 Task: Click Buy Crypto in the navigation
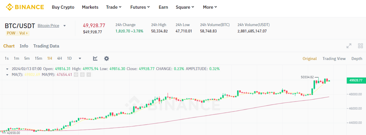pos(63,7)
